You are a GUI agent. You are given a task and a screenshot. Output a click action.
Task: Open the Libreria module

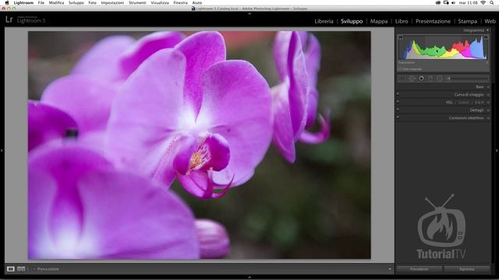click(x=324, y=21)
